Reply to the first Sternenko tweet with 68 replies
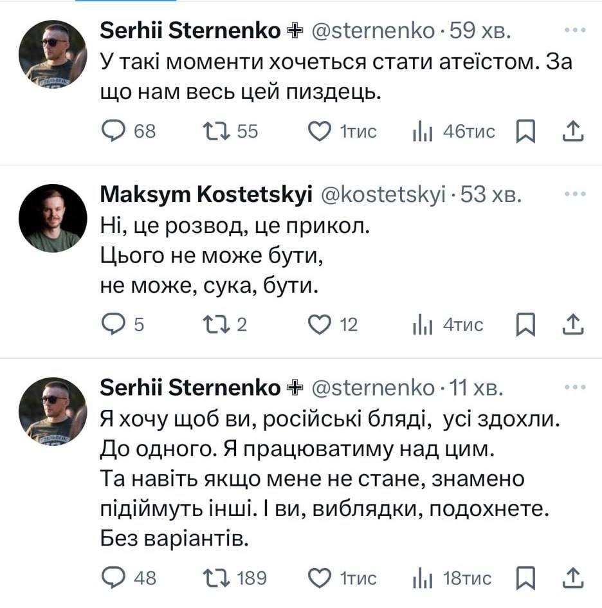 click(x=114, y=131)
